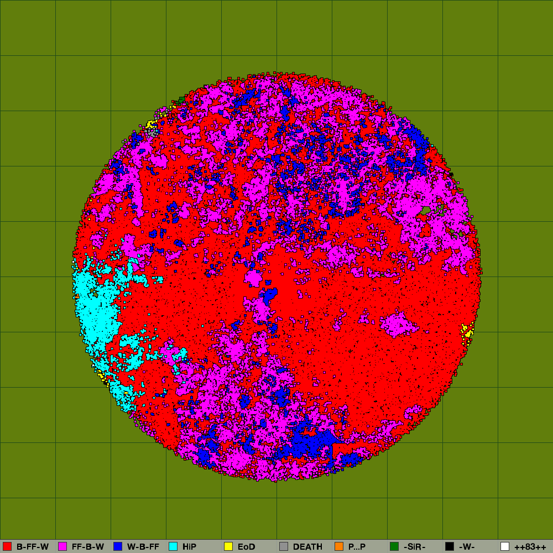Select the HiP legend label
This screenshot has height=553, width=553.
(189, 547)
